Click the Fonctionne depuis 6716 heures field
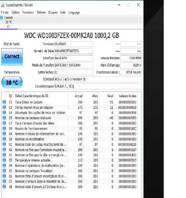186x198 pixels. 131,72
